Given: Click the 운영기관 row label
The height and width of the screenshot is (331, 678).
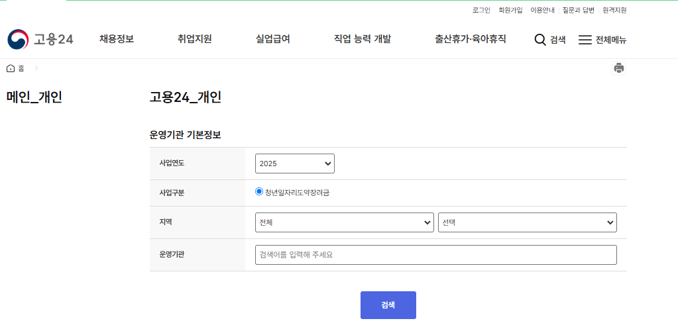Looking at the screenshot, I should 172,254.
